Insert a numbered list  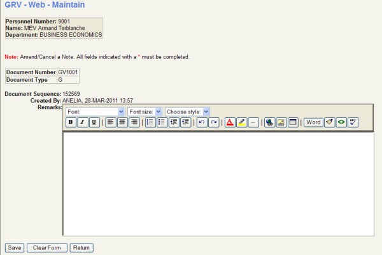click(150, 122)
